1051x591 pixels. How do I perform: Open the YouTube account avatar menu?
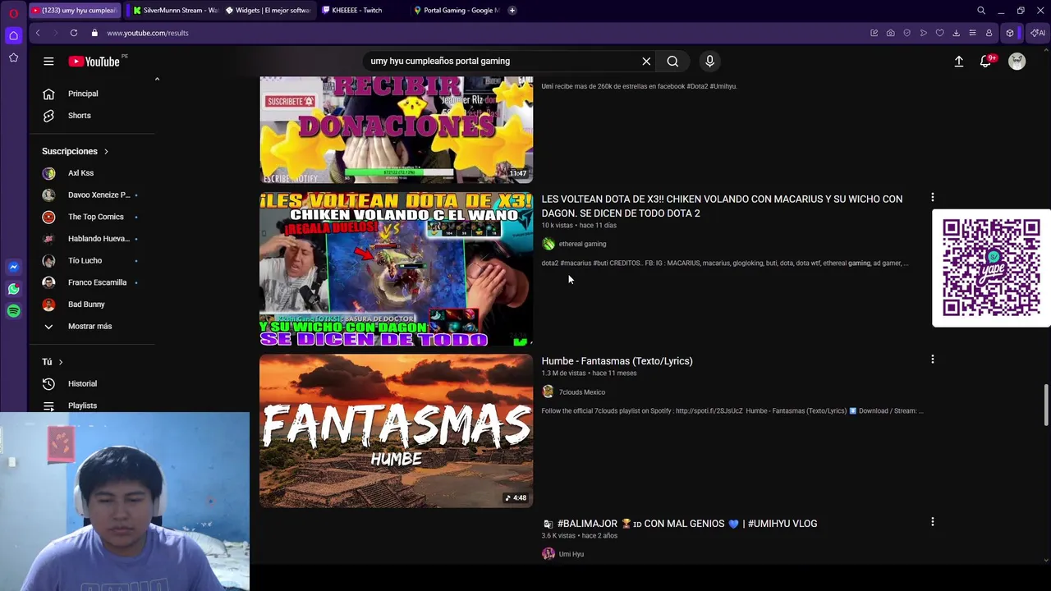1017,61
